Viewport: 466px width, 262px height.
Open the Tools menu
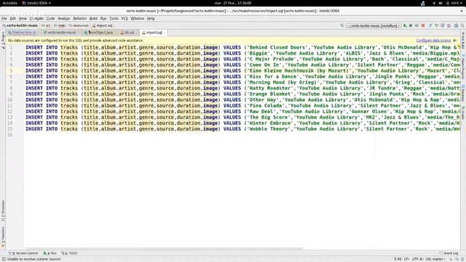tap(114, 18)
